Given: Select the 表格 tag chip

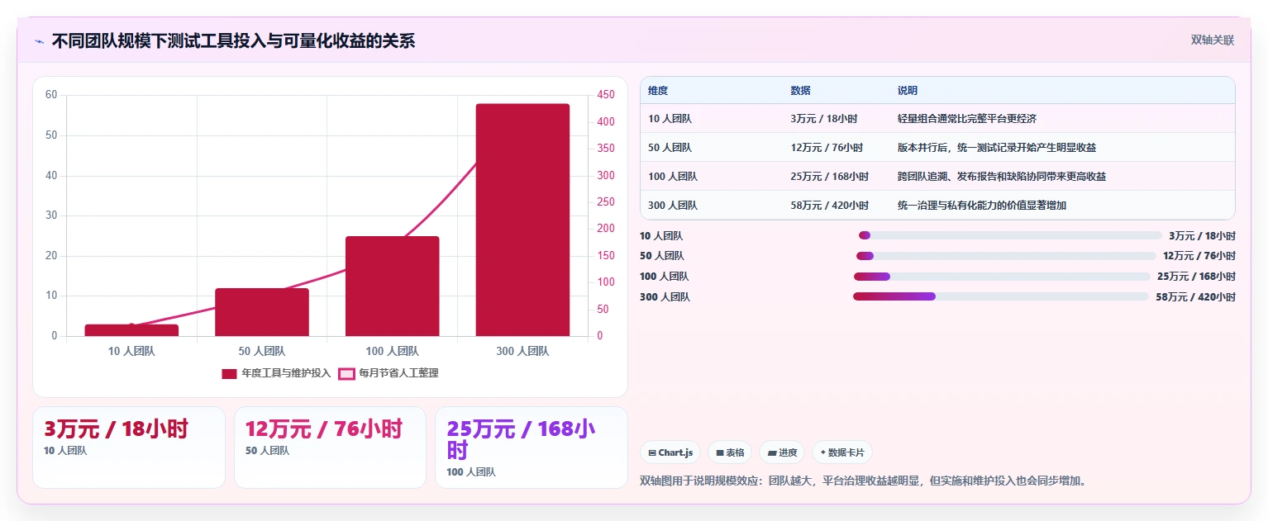Looking at the screenshot, I should [x=730, y=452].
